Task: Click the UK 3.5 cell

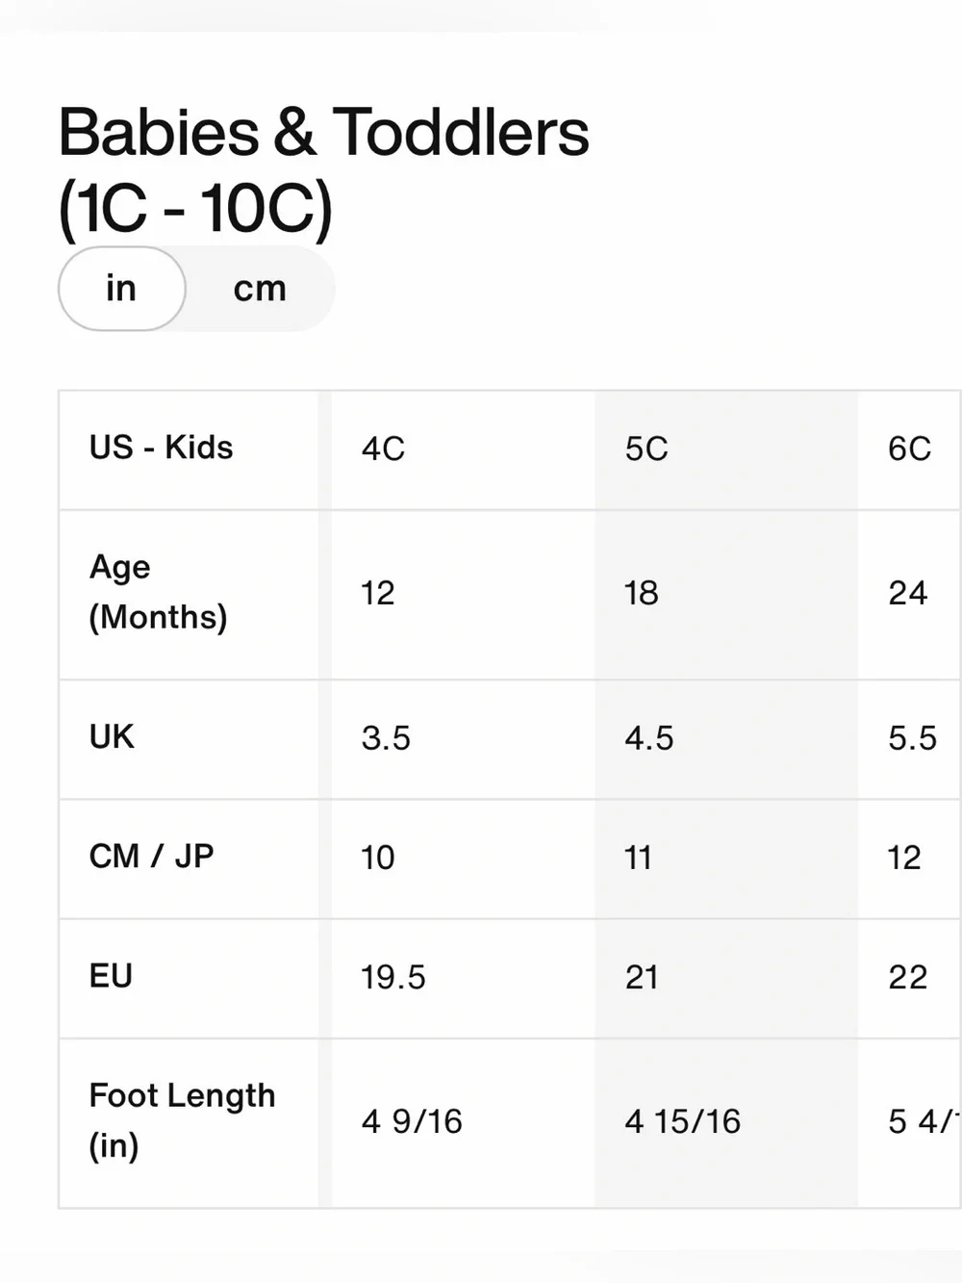Action: pyautogui.click(x=386, y=738)
